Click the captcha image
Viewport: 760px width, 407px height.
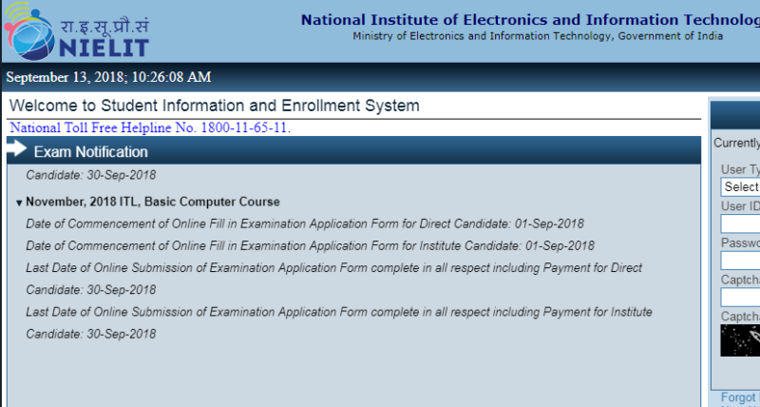[x=740, y=339]
